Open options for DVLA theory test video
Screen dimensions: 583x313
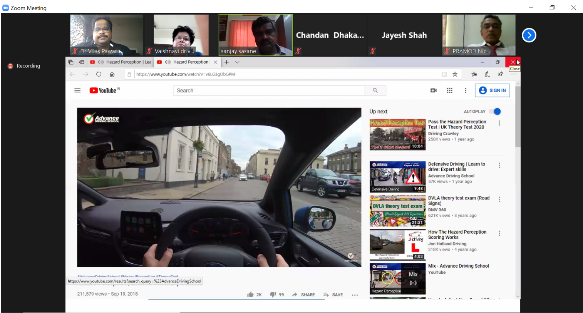499,199
